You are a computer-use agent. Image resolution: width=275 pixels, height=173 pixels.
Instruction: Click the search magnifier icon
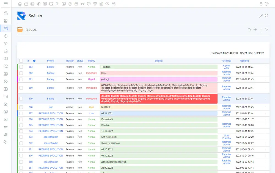point(266,16)
